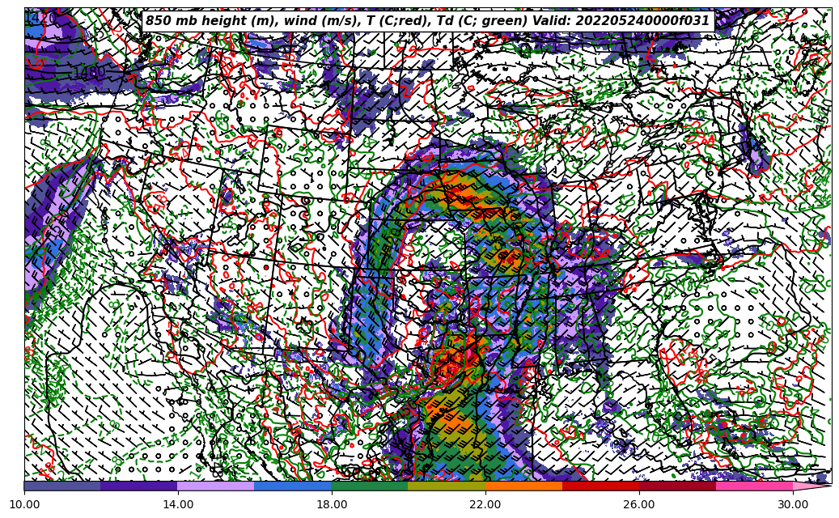Select the slate-blue 10–12 colorbar segment
Viewport: 839px width, 518px height.
pyautogui.click(x=62, y=486)
